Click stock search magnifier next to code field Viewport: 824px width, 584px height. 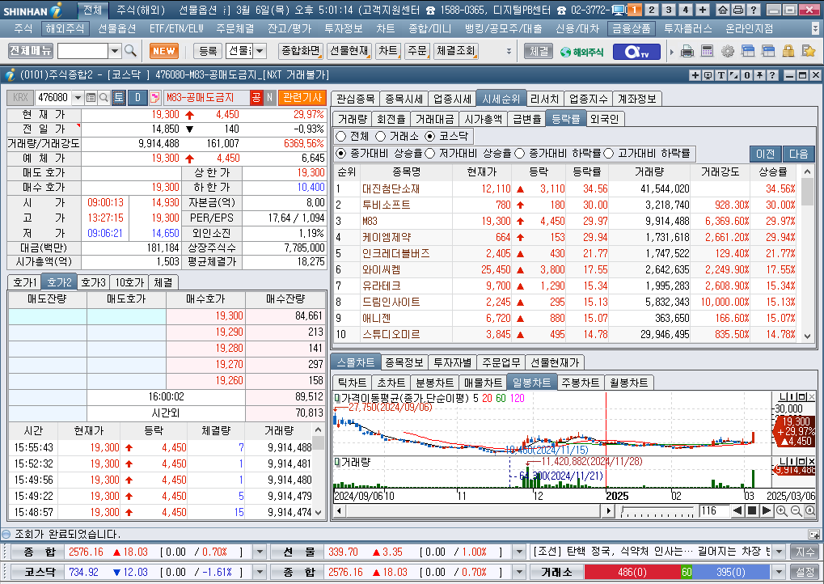coord(104,97)
